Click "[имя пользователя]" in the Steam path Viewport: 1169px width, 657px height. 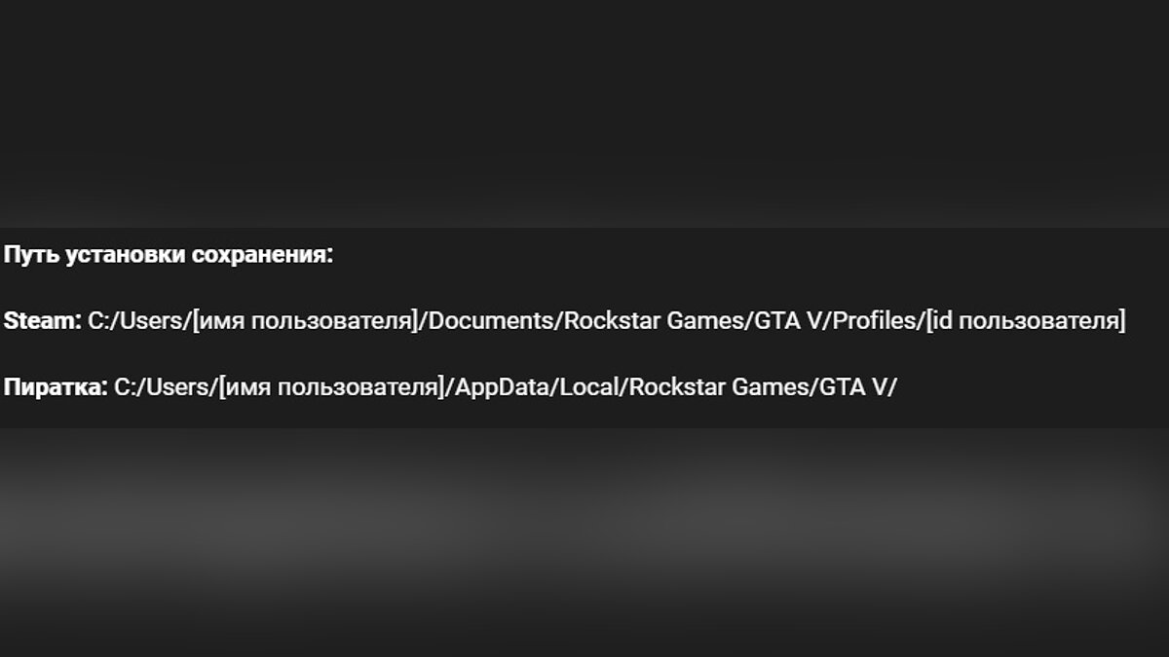pyautogui.click(x=305, y=321)
